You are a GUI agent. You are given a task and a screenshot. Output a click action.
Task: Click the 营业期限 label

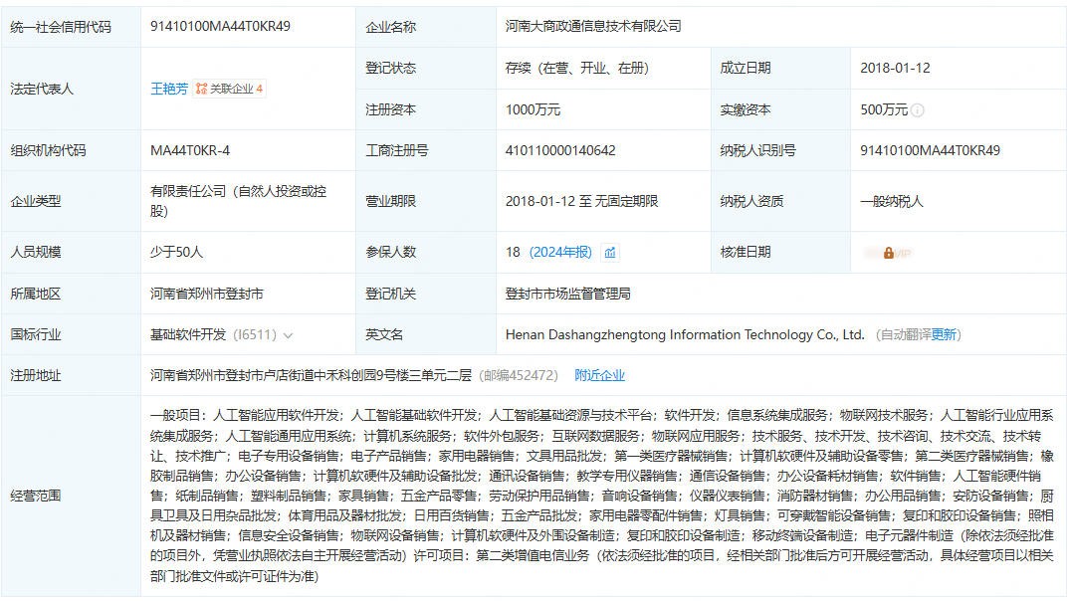coord(390,201)
